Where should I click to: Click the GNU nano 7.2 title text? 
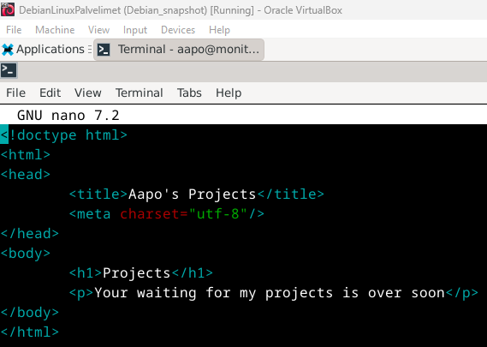(x=68, y=116)
